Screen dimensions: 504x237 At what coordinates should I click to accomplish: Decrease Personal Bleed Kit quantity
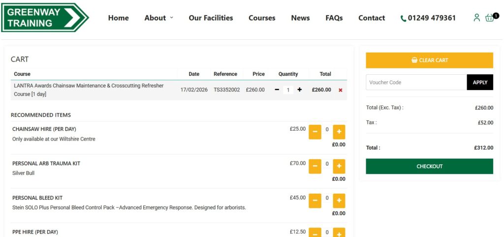pos(315,201)
